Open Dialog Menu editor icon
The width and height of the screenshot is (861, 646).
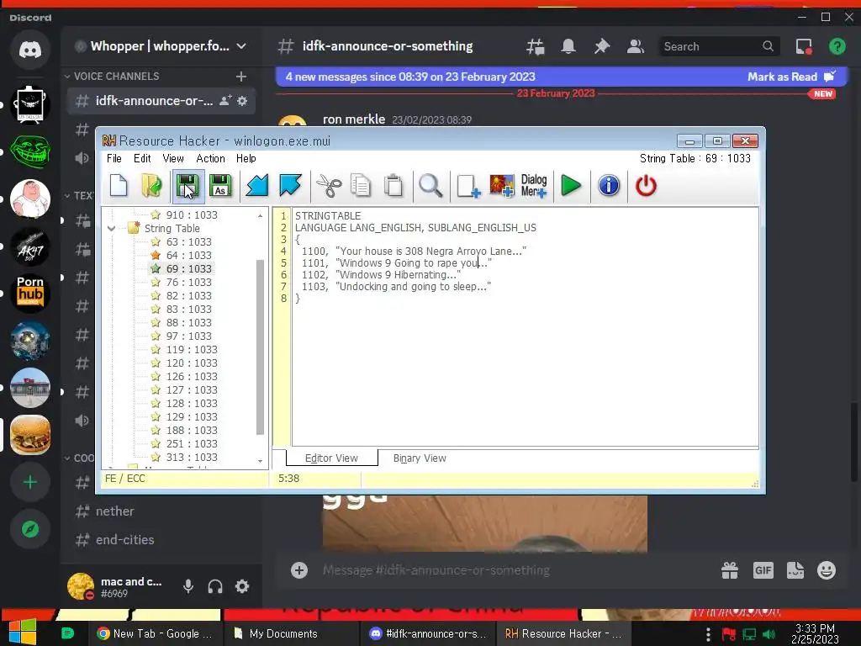[534, 186]
